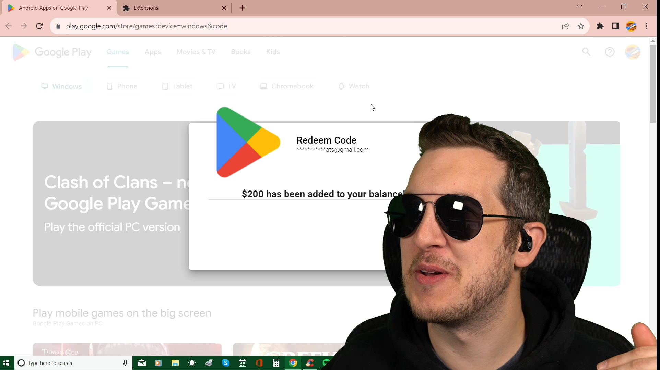Open the Apps section tab
Image resolution: width=660 pixels, height=370 pixels.
153,52
